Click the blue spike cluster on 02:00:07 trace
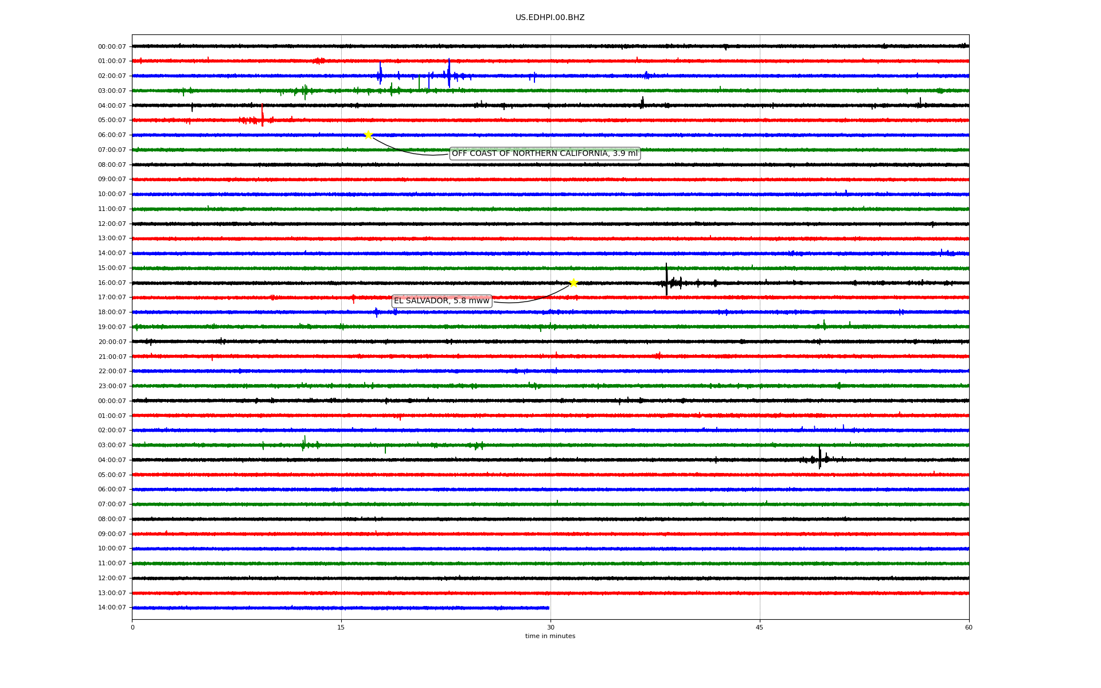This screenshot has height=688, width=1101. tap(449, 74)
